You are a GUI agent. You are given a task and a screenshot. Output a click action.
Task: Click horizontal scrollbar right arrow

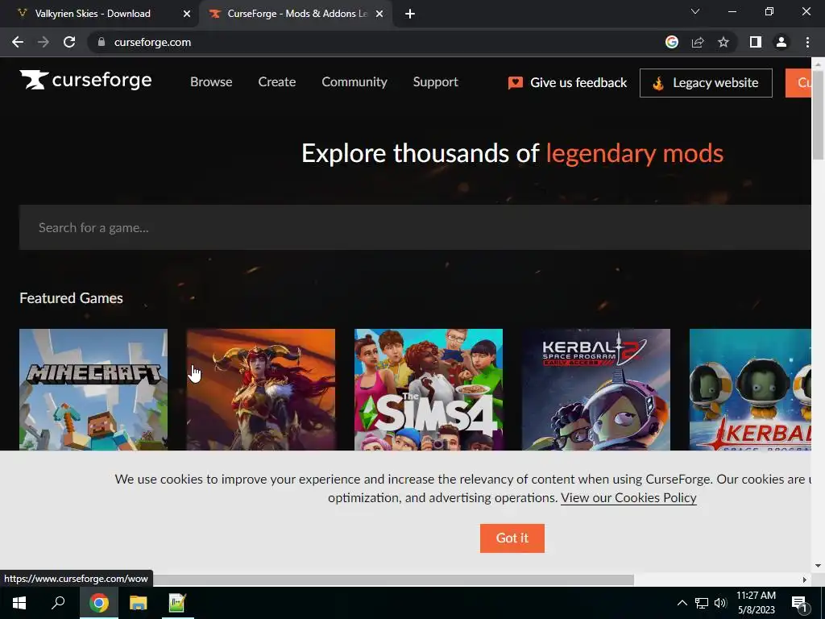(805, 580)
